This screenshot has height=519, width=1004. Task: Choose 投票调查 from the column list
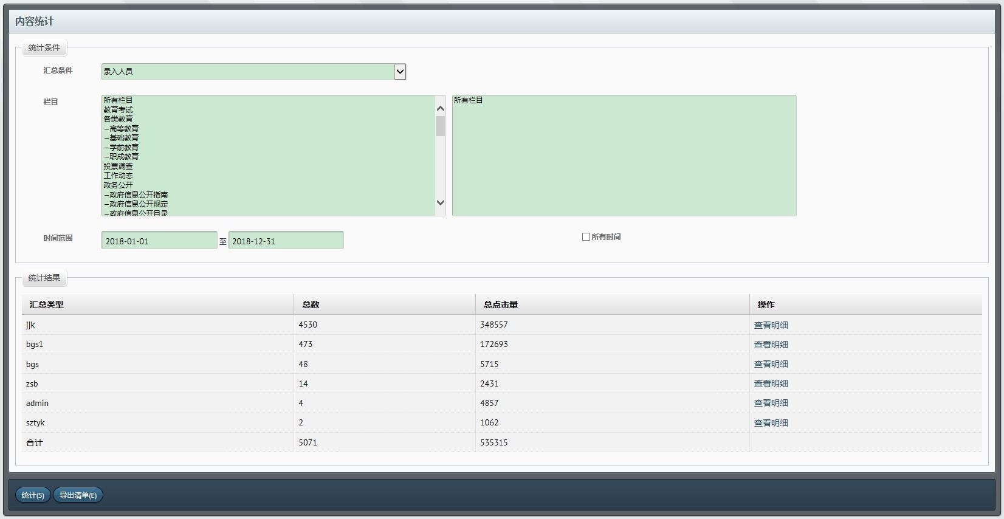[118, 167]
